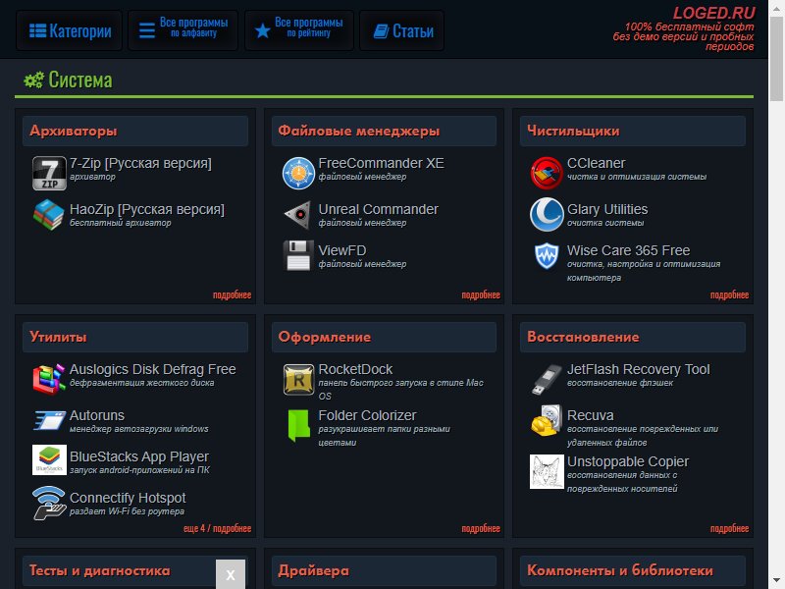Viewport: 785px width, 589px height.
Task: Open the Glary Utilities title link
Action: coord(607,209)
